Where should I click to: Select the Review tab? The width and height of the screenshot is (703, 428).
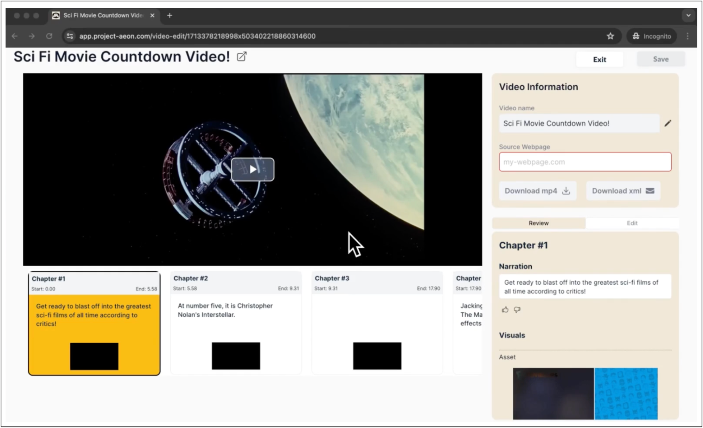coord(538,223)
